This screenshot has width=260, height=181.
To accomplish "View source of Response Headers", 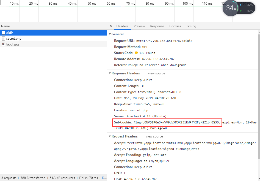I will coord(156,73).
